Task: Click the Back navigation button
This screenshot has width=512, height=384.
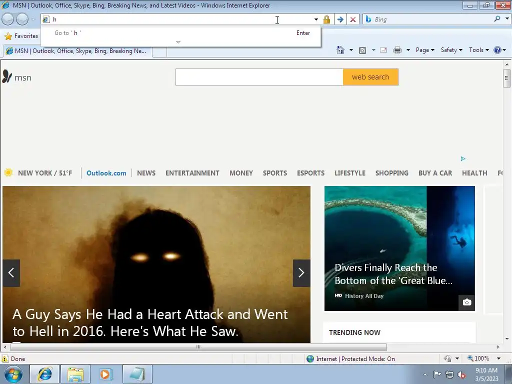Action: point(8,19)
